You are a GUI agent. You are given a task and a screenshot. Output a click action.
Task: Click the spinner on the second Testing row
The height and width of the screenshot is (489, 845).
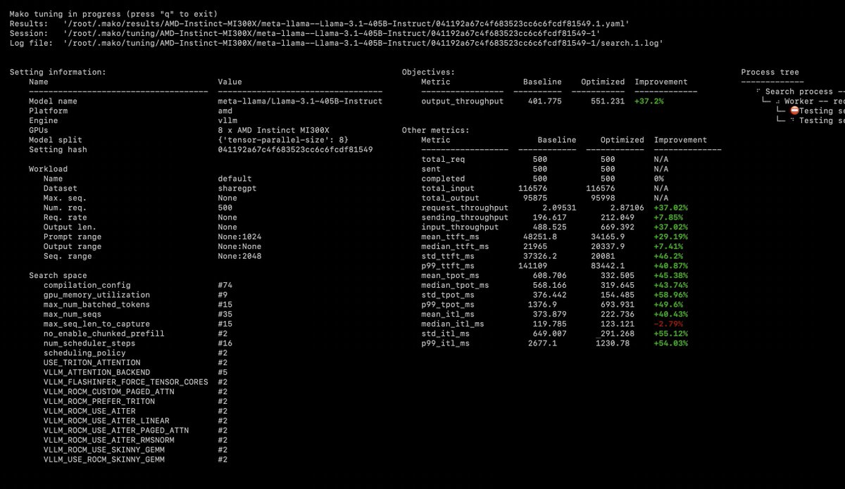click(x=792, y=120)
